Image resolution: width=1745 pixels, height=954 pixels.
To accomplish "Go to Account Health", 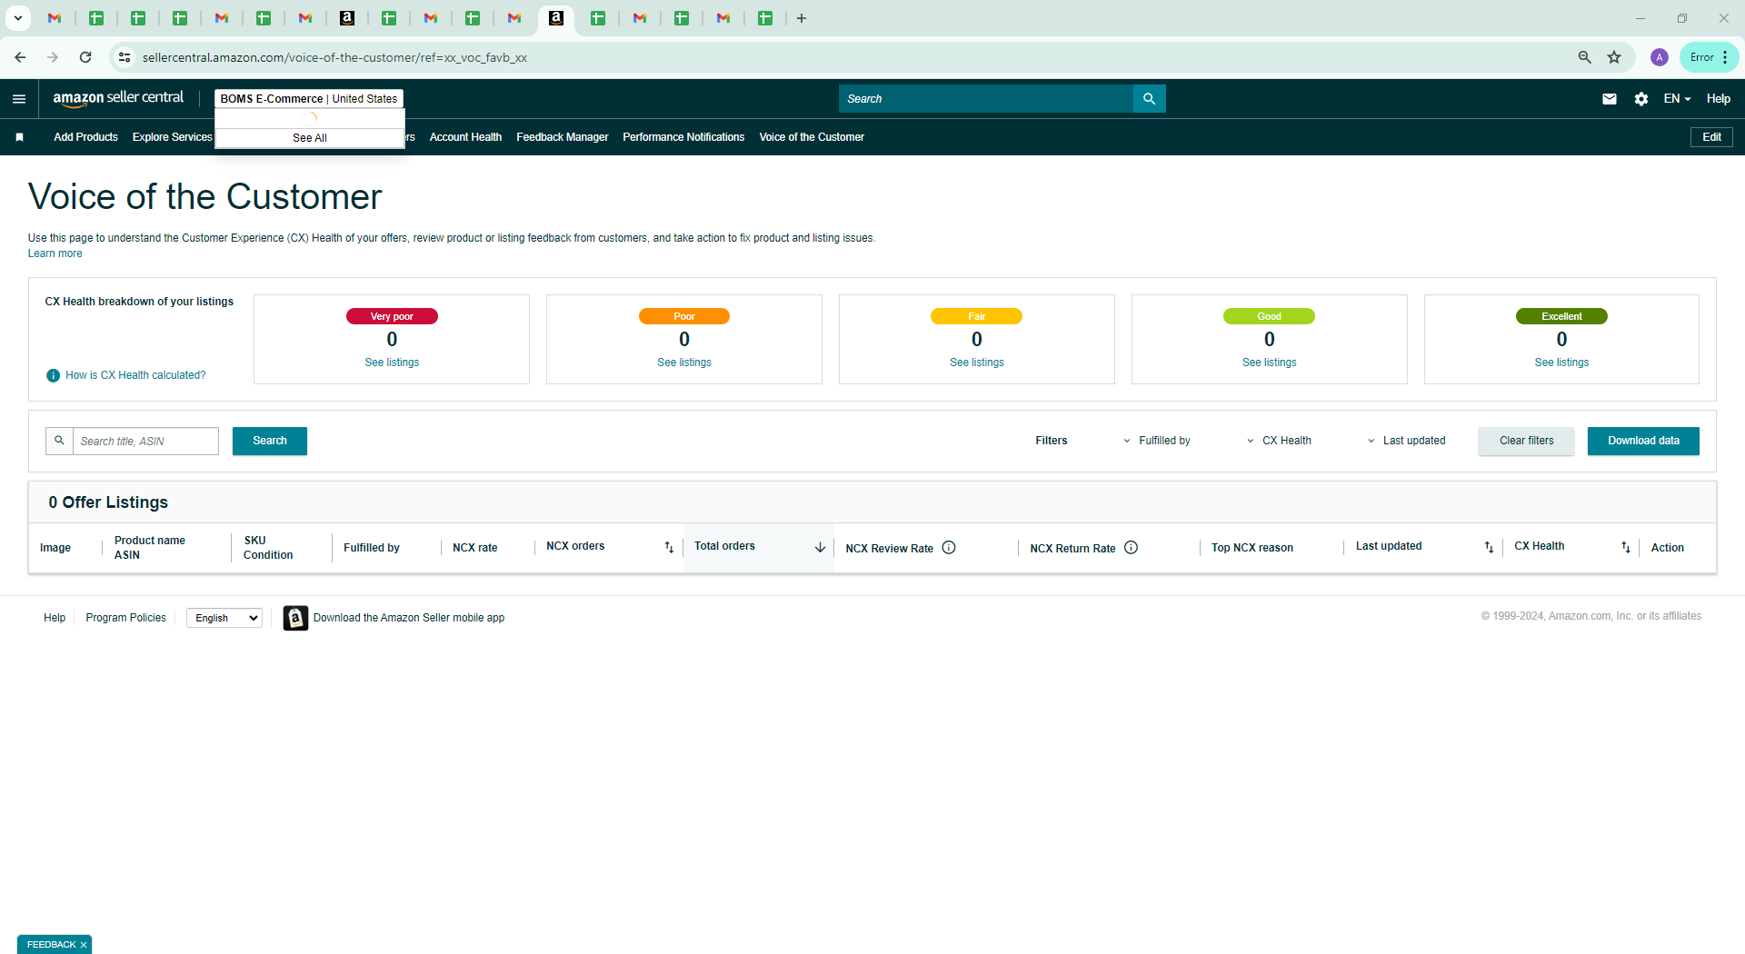I will tap(465, 137).
